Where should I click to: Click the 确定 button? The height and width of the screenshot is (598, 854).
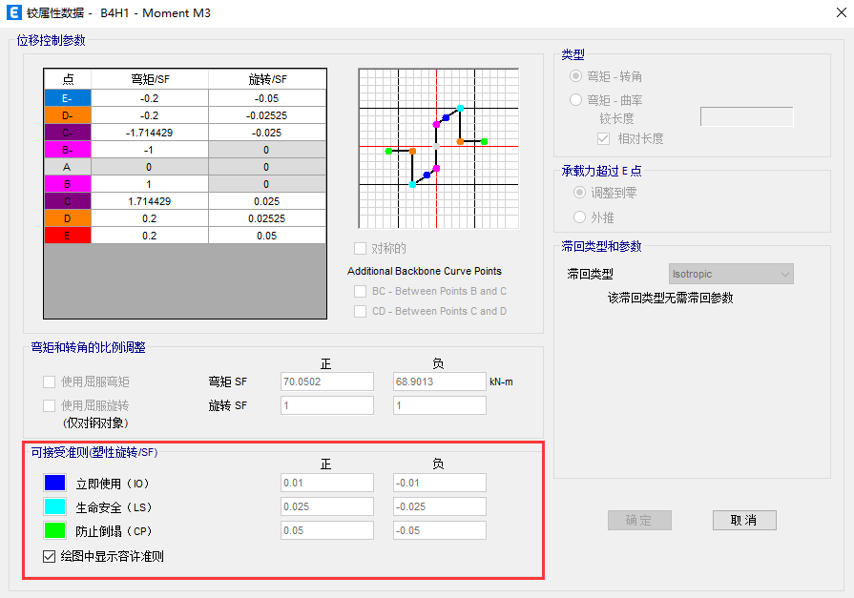639,520
